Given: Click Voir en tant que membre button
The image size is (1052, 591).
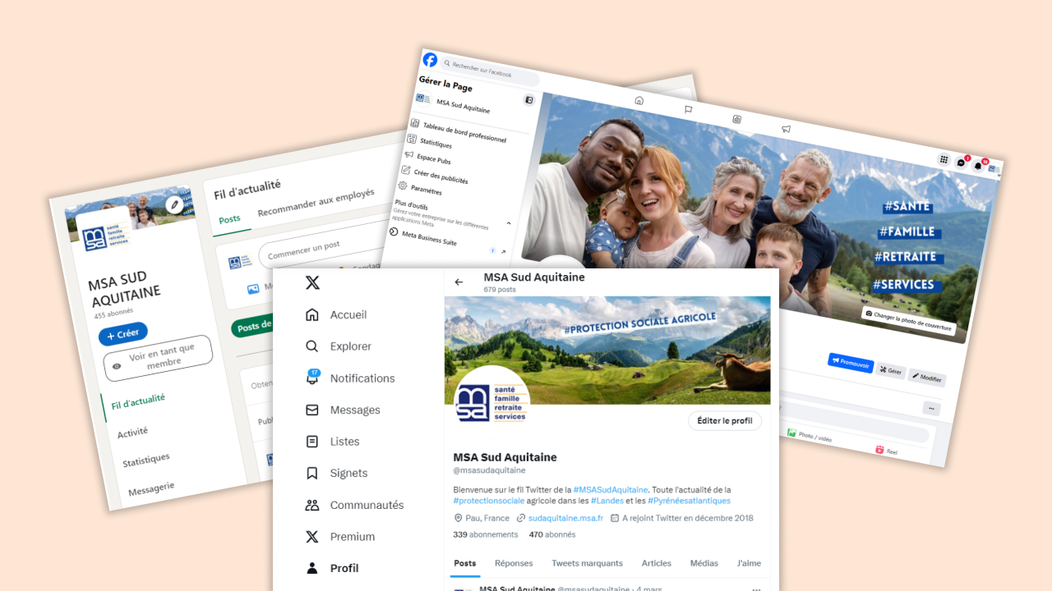Looking at the screenshot, I should pos(158,358).
